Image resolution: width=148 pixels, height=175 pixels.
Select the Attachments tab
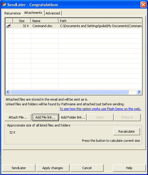[x=33, y=13]
